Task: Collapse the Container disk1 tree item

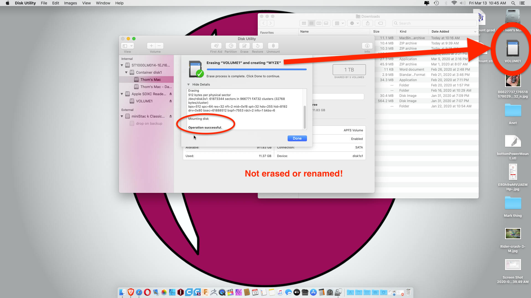Action: pyautogui.click(x=126, y=73)
